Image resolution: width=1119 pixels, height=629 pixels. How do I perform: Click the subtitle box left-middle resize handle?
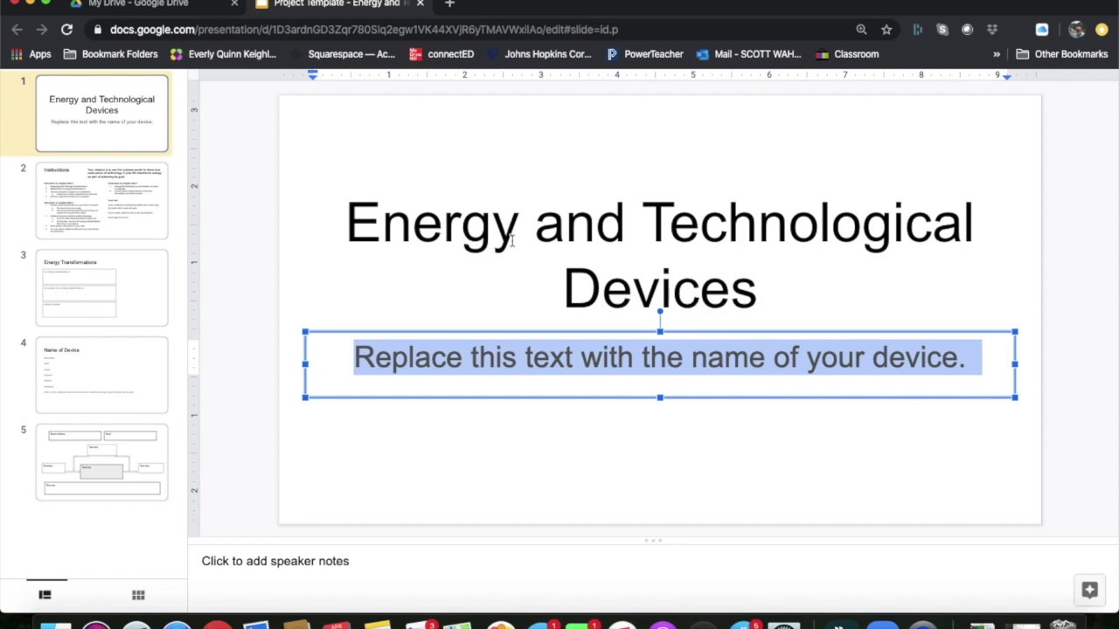[305, 364]
